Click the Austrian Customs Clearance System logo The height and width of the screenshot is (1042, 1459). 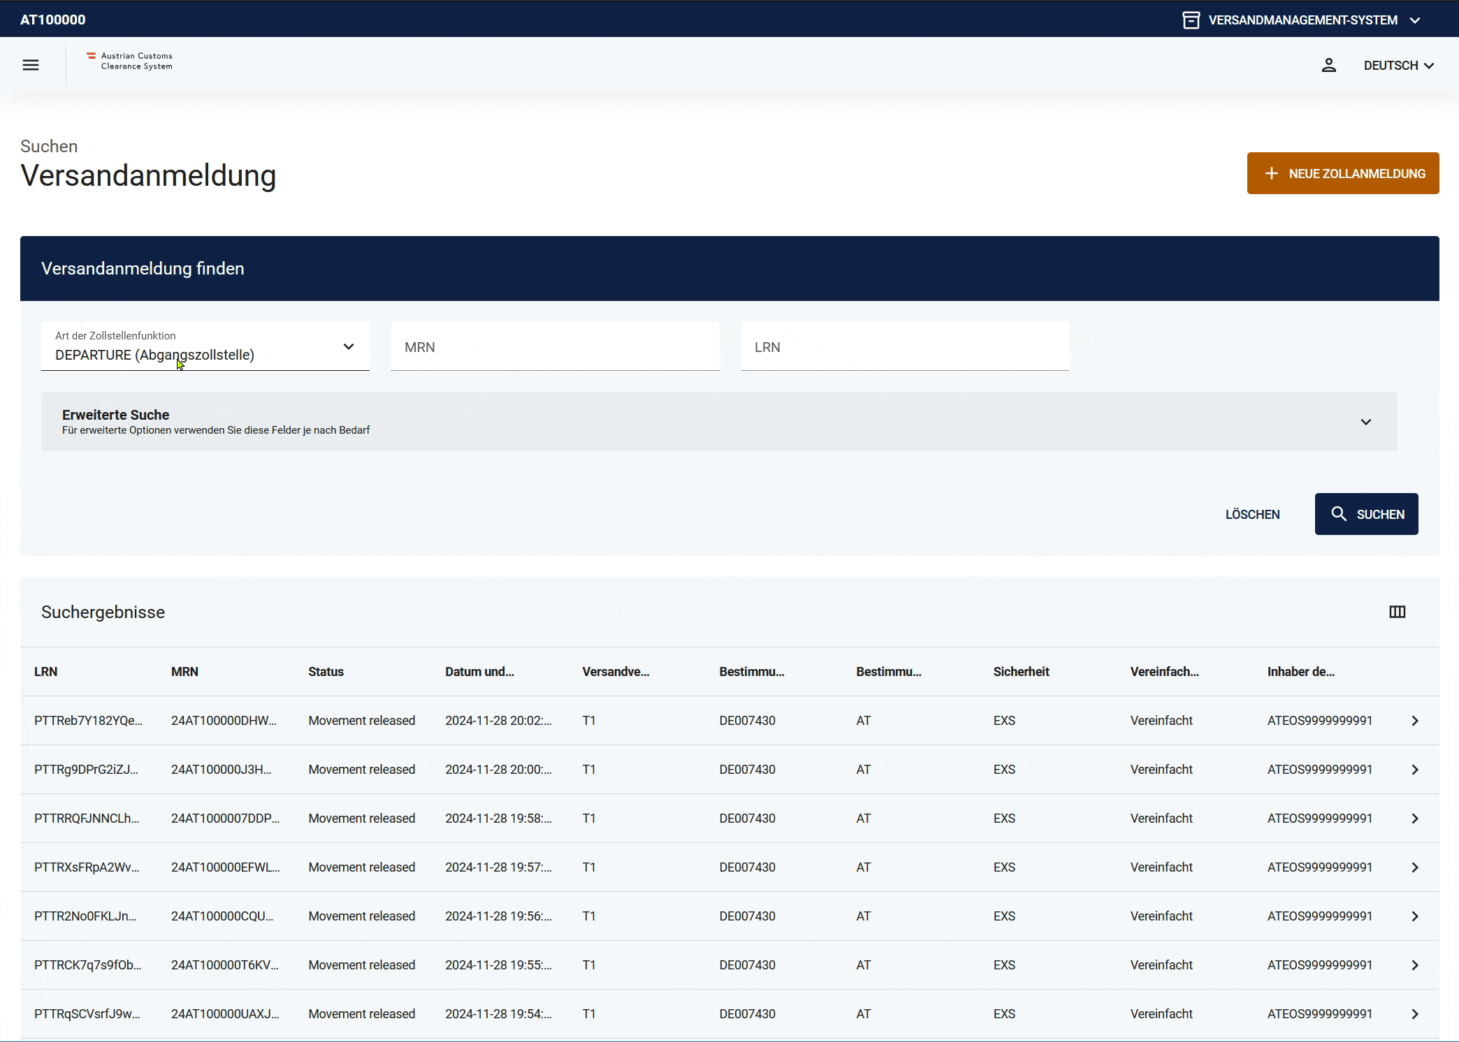pyautogui.click(x=130, y=61)
